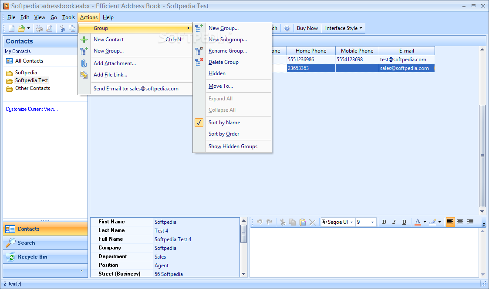
Task: Click the Delete Group tree icon
Action: [x=199, y=62]
